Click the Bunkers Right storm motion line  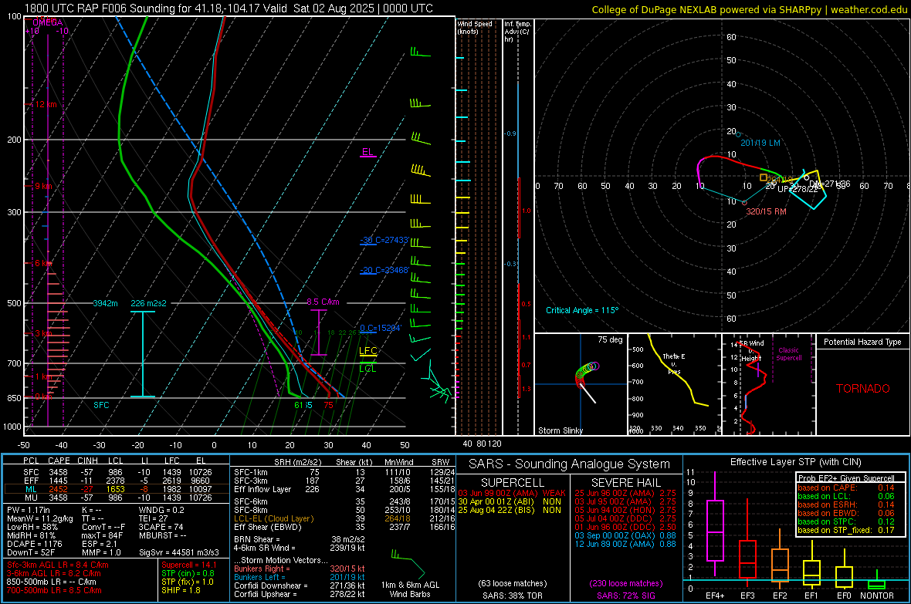(x=299, y=569)
